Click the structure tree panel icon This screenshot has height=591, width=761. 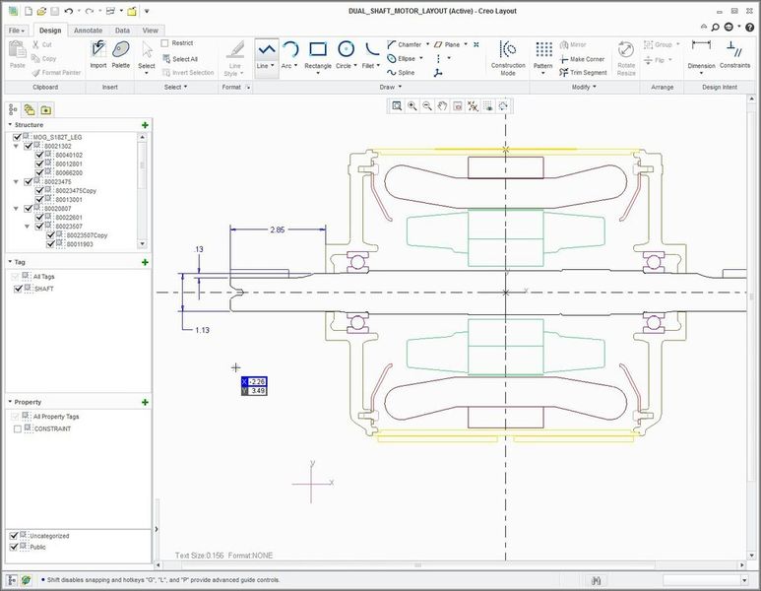tap(13, 109)
